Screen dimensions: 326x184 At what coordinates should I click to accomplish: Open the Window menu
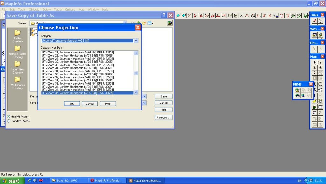tap(93, 9)
